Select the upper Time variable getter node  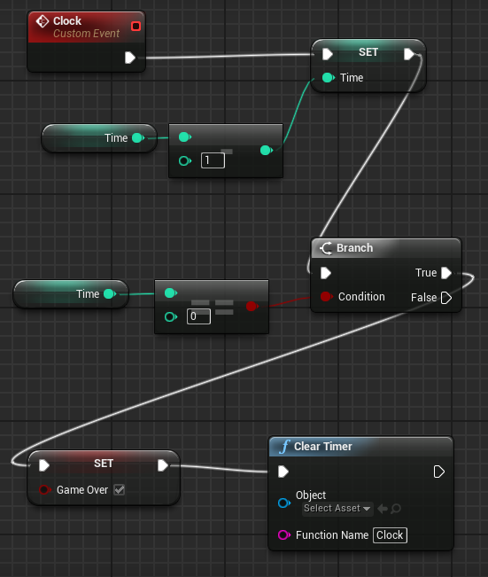(x=99, y=138)
